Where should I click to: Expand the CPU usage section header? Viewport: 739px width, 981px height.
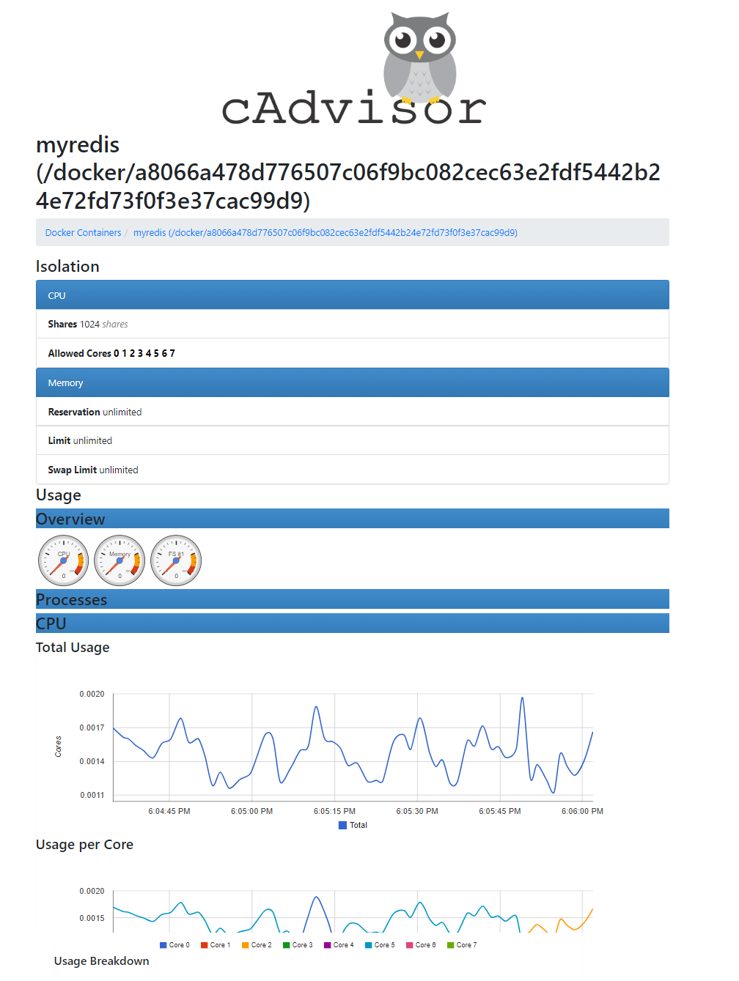[x=352, y=623]
